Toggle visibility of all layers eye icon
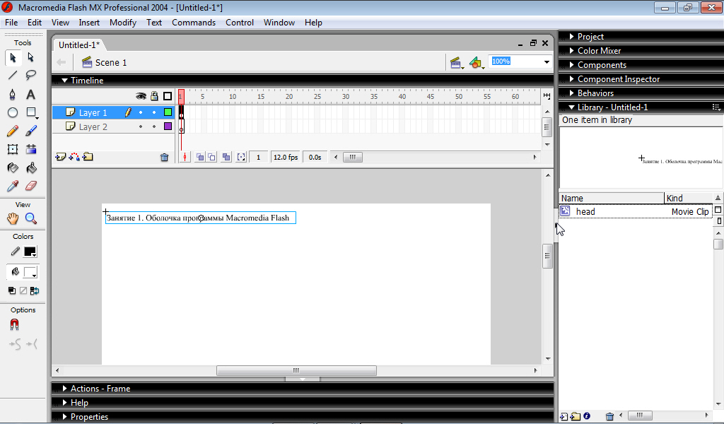The image size is (724, 424). pos(141,96)
